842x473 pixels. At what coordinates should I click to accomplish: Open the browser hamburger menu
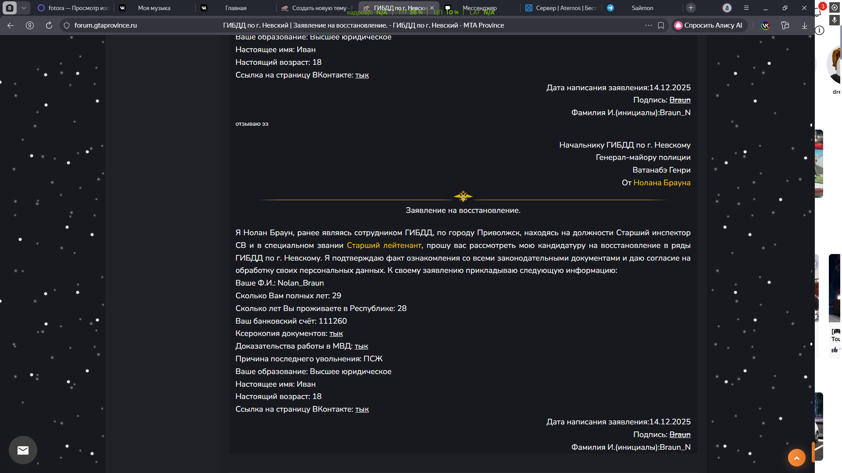746,8
